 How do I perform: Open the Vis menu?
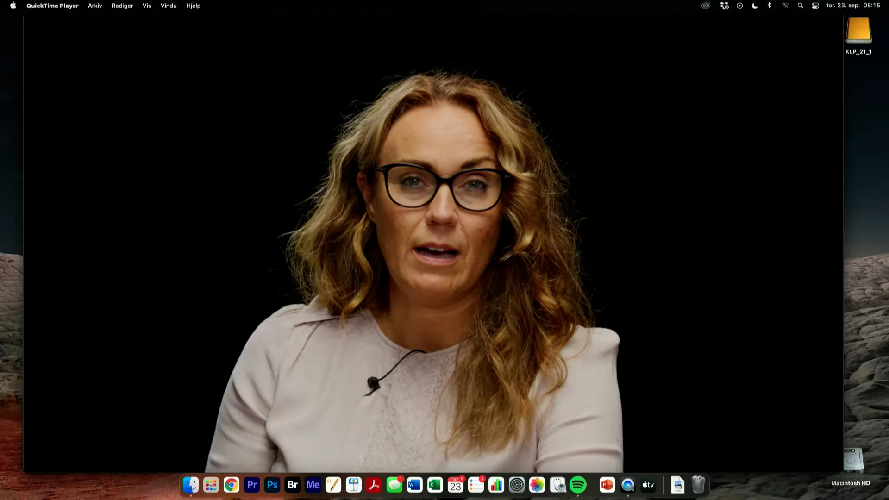tap(147, 6)
